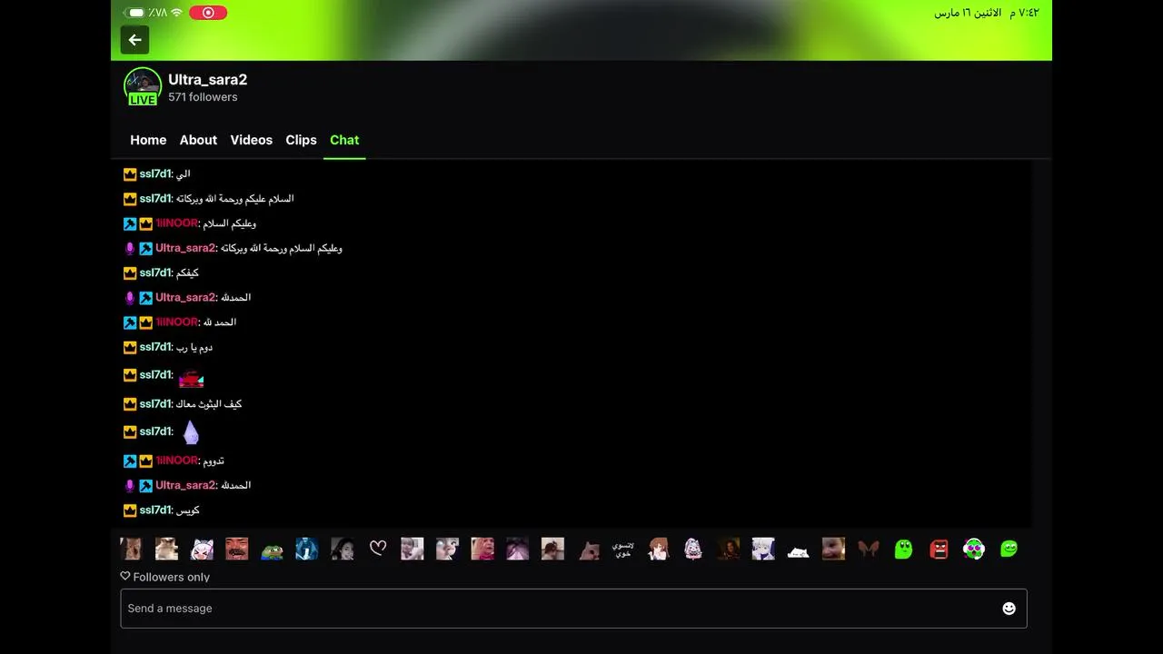Tap the Wi-Fi icon in status bar
Viewport: 1163px width, 654px height.
pos(176,13)
